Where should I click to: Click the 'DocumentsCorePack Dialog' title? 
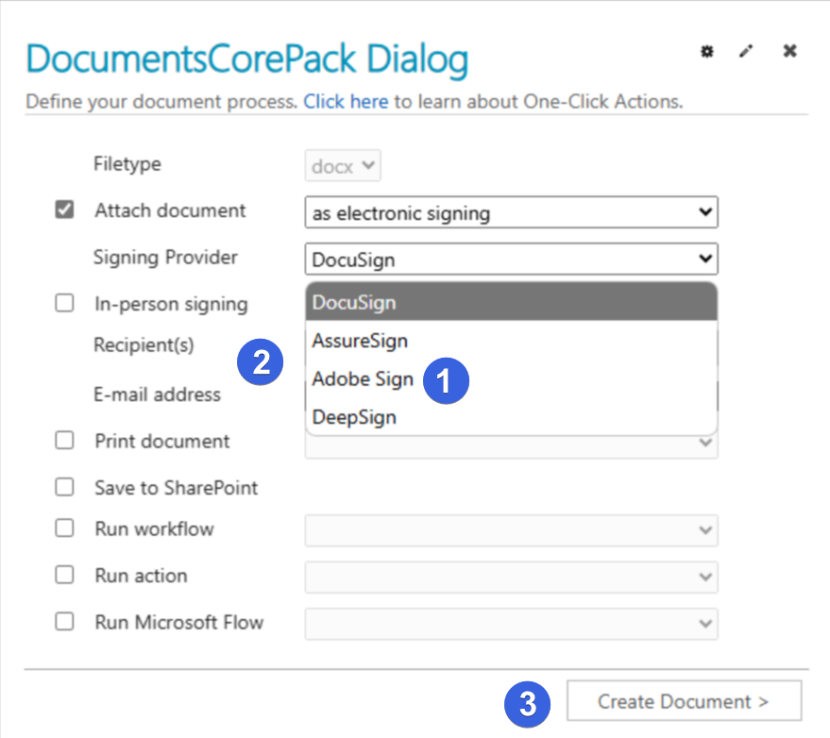[247, 59]
